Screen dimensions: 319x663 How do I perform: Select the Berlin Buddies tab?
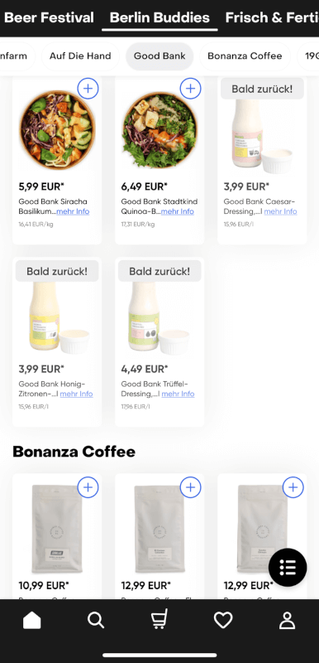159,17
